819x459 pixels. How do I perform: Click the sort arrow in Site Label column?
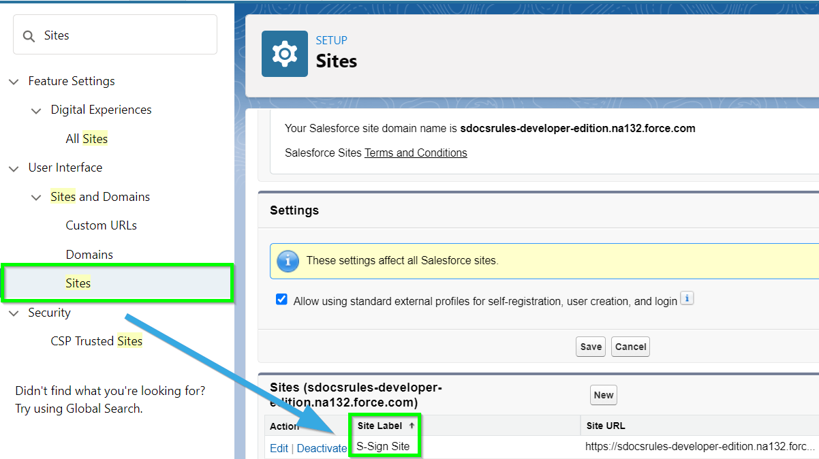coord(411,426)
